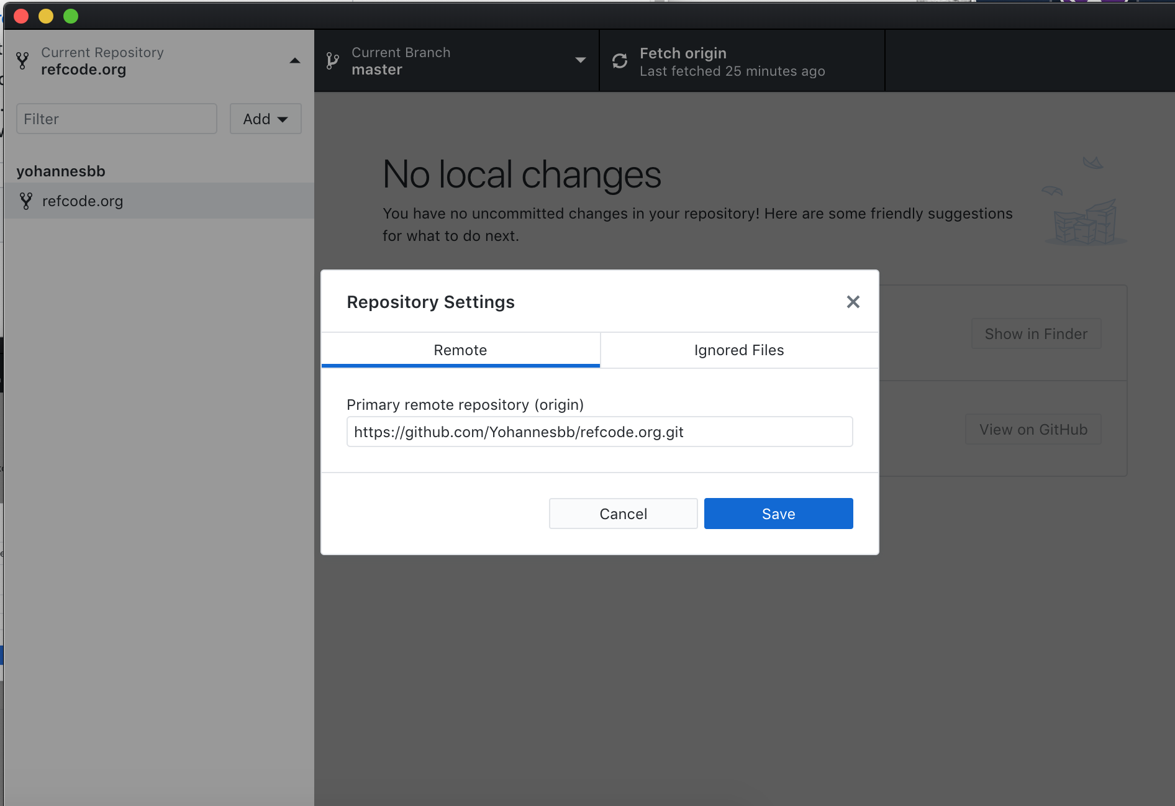The image size is (1175, 806).
Task: Select refcode.org in the repository list
Action: (x=158, y=201)
